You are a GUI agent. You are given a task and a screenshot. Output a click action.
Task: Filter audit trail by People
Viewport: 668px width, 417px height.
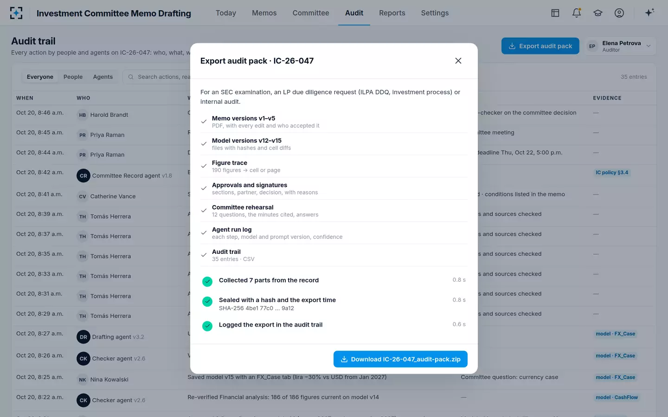tap(73, 77)
